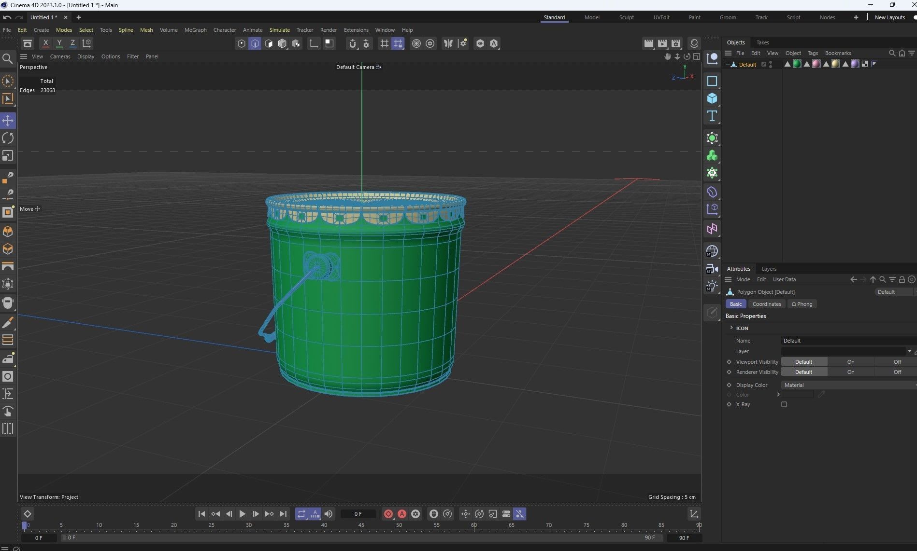
Task: Open the viewport Filter menu
Action: pyautogui.click(x=132, y=56)
